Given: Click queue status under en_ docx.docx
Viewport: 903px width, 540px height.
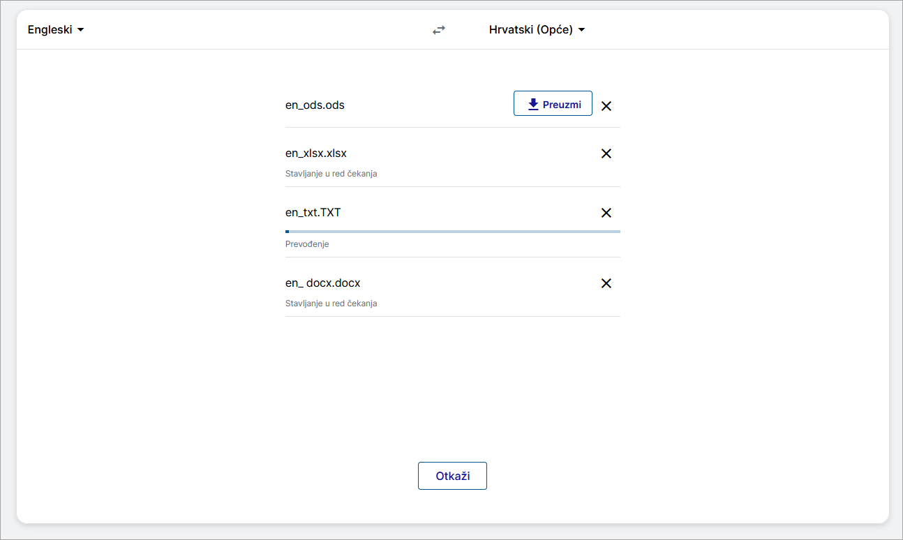Looking at the screenshot, I should tap(331, 303).
